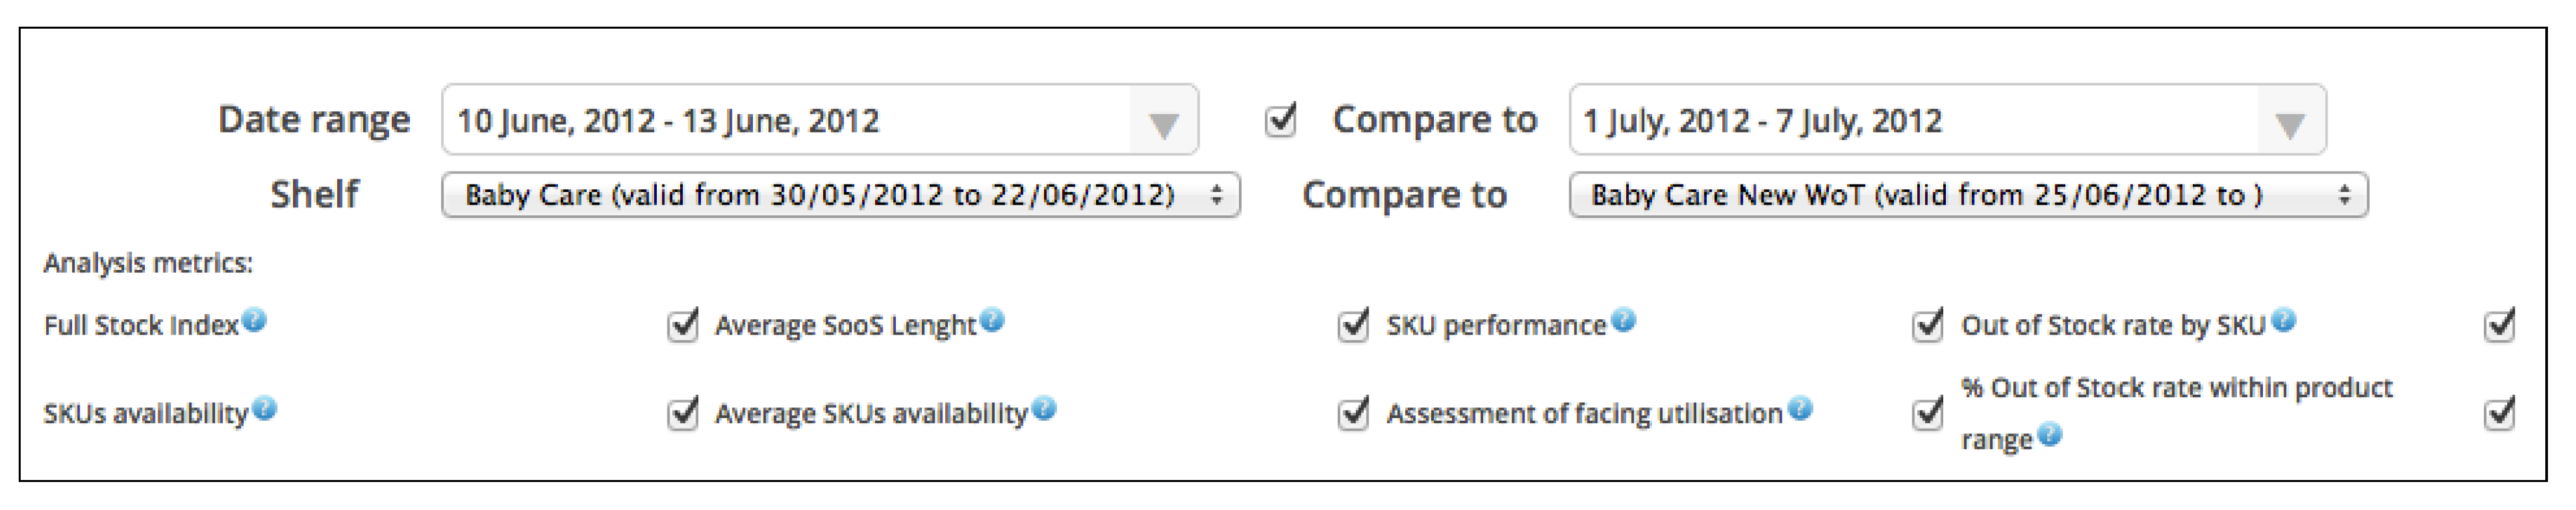The width and height of the screenshot is (2576, 510).
Task: Toggle checkbox directly left of Assessment of facing utilisation
Action: pyautogui.click(x=1353, y=413)
